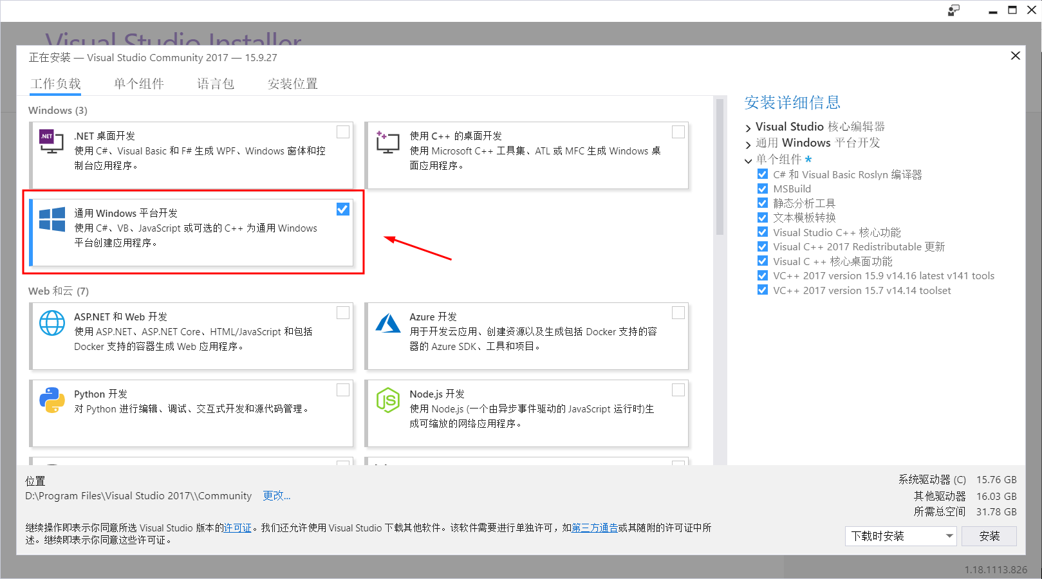Click the 其他驱动器 16.03 GB value
Image resolution: width=1042 pixels, height=579 pixels.
996,496
